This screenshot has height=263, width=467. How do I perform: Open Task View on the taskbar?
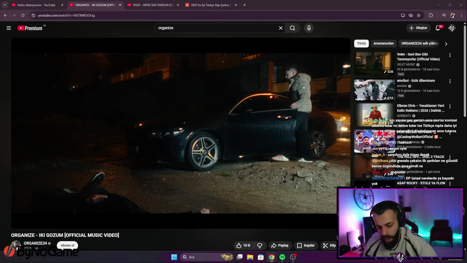click(239, 257)
